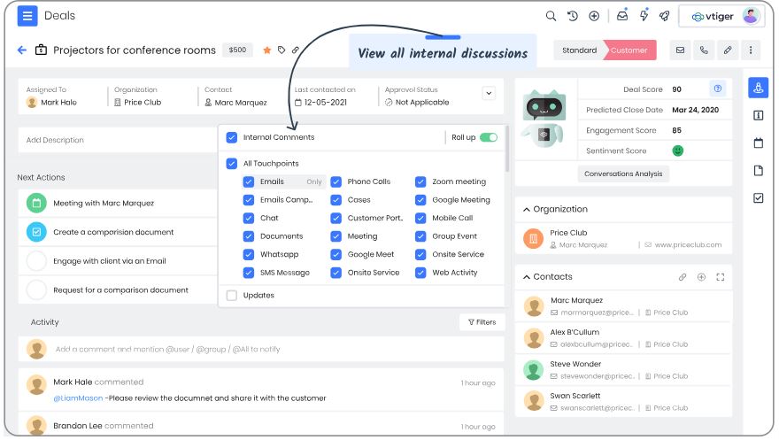Click the quick create plus icon
This screenshot has height=440, width=779.
[594, 16]
